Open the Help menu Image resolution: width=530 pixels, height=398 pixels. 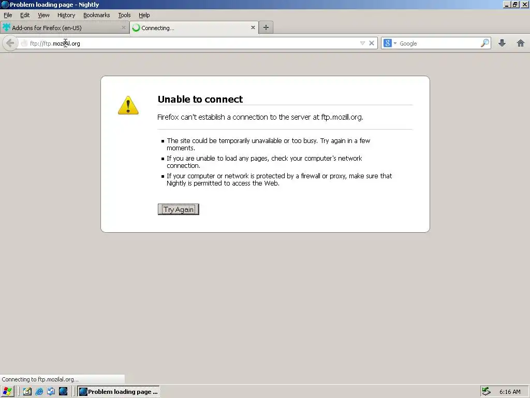[144, 15]
